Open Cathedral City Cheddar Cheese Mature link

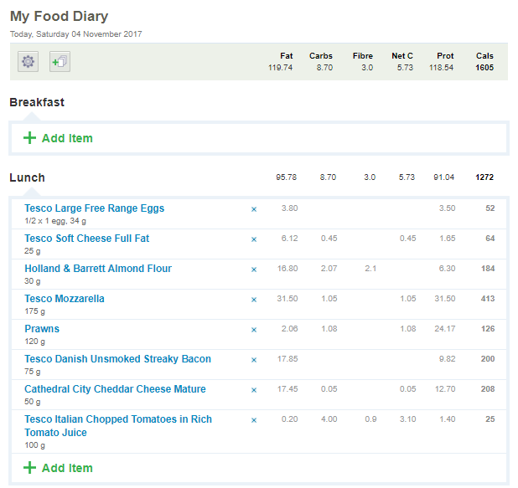click(115, 389)
